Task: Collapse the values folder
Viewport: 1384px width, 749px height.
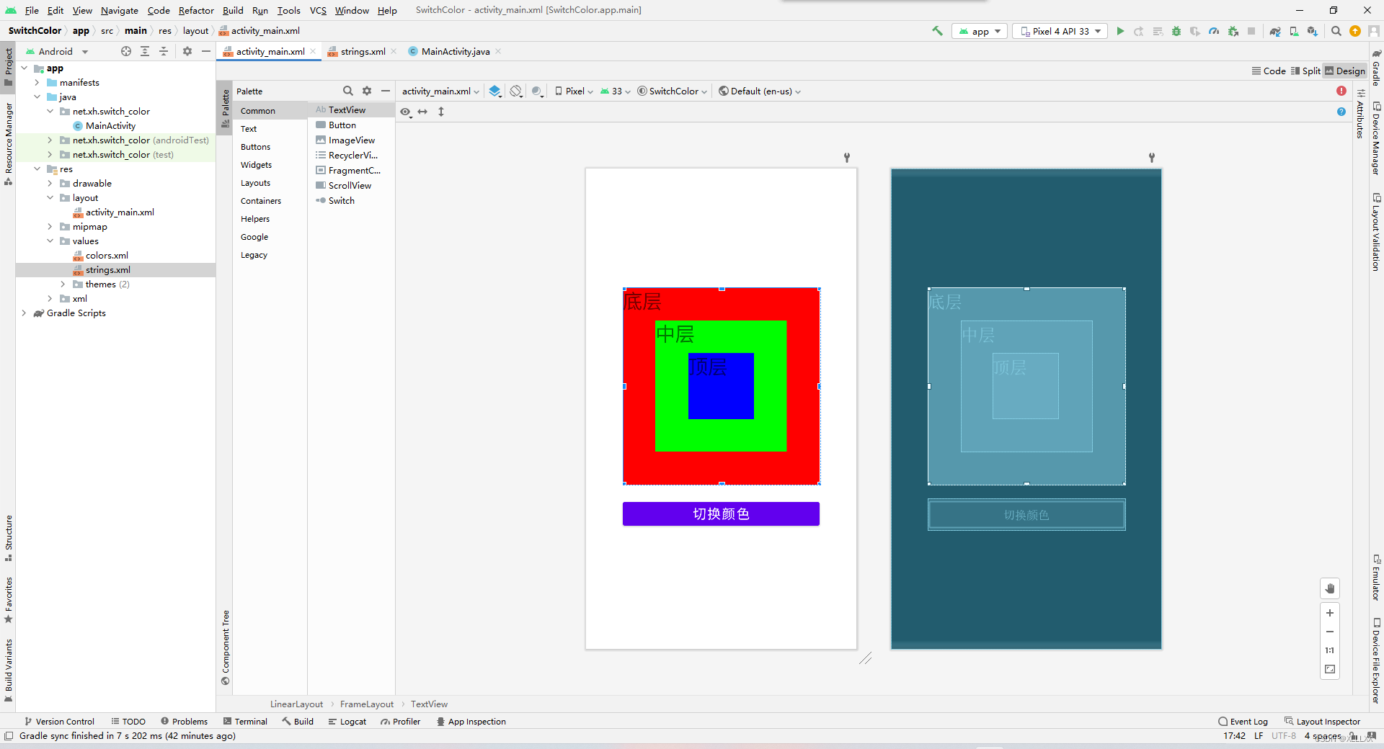Action: pos(50,241)
